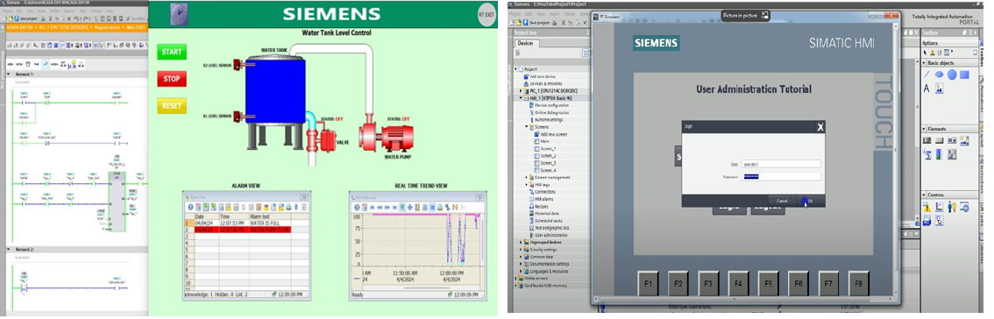This screenshot has height=319, width=994.
Task: Click the red STOP button
Action: (x=172, y=79)
